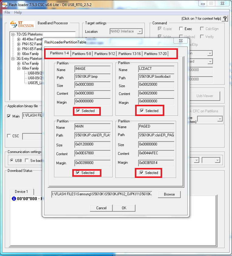The width and height of the screenshot is (232, 256).
Task: Close the FlashLoaderPartitionTable dialog
Action: click(181, 41)
